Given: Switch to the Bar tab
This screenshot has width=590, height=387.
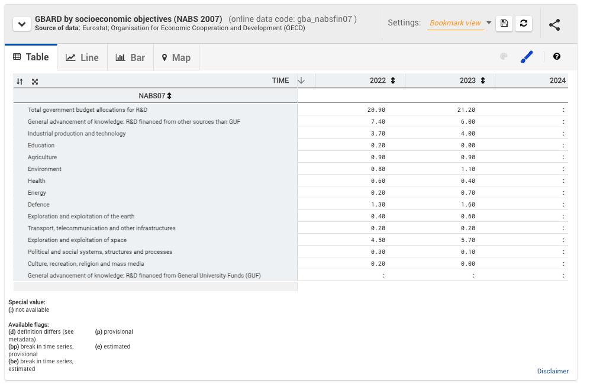Looking at the screenshot, I should click(130, 57).
